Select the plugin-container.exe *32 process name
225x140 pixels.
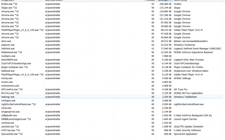[14, 67]
